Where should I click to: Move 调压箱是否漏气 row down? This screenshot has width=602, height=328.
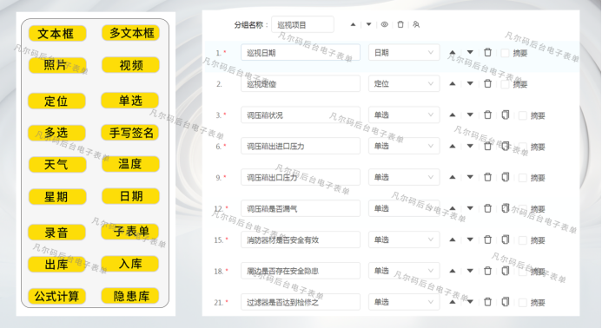(x=470, y=208)
